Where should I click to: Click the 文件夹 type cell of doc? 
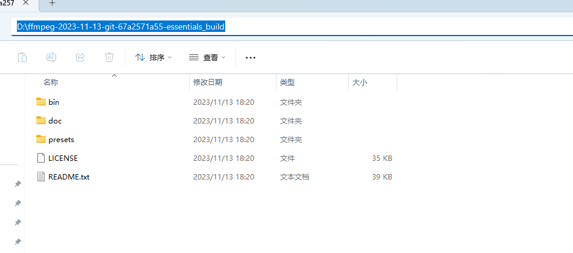(291, 120)
